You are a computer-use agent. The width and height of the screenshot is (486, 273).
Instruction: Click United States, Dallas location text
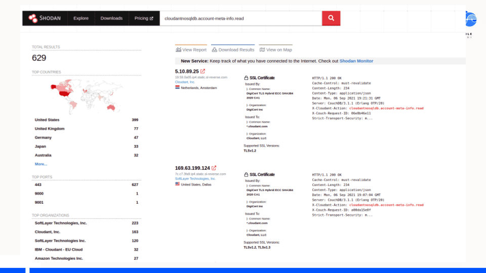[196, 185]
